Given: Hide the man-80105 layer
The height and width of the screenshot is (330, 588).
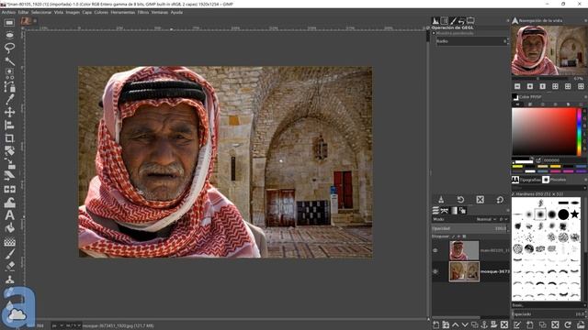Looking at the screenshot, I should click(x=435, y=250).
